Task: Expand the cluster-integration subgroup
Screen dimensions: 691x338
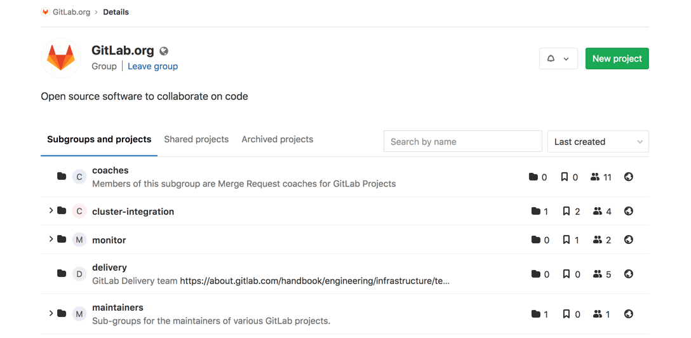Action: tap(51, 211)
